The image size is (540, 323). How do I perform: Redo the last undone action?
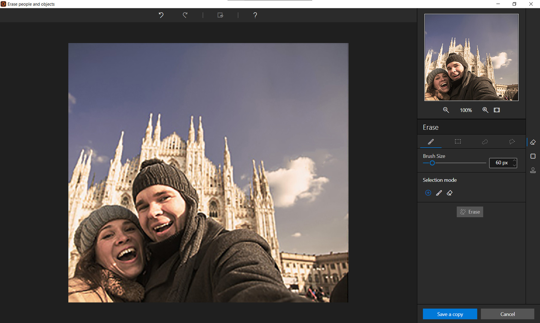tap(185, 15)
